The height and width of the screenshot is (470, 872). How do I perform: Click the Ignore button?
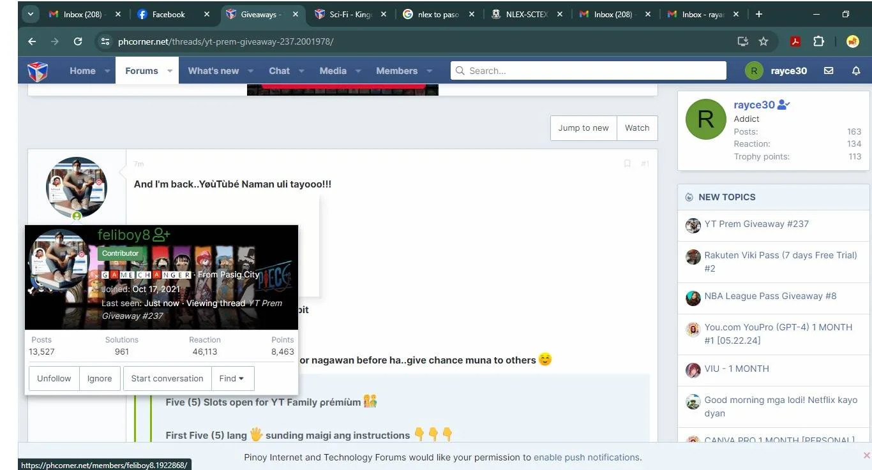point(100,378)
